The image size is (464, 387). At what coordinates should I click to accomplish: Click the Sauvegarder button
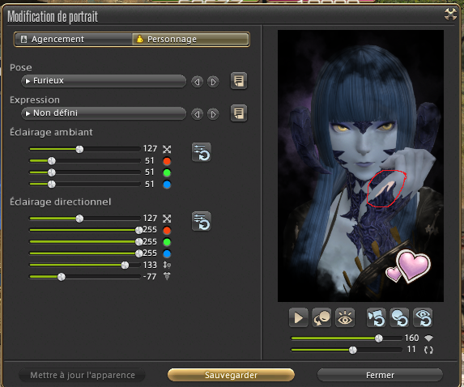(x=231, y=375)
